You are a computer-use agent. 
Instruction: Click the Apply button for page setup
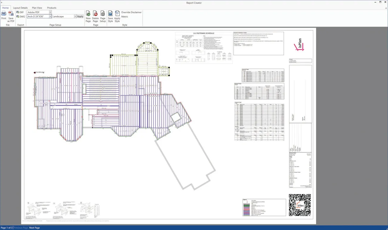(x=80, y=16)
